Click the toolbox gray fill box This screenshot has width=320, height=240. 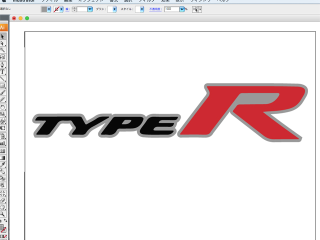coord(1,227)
